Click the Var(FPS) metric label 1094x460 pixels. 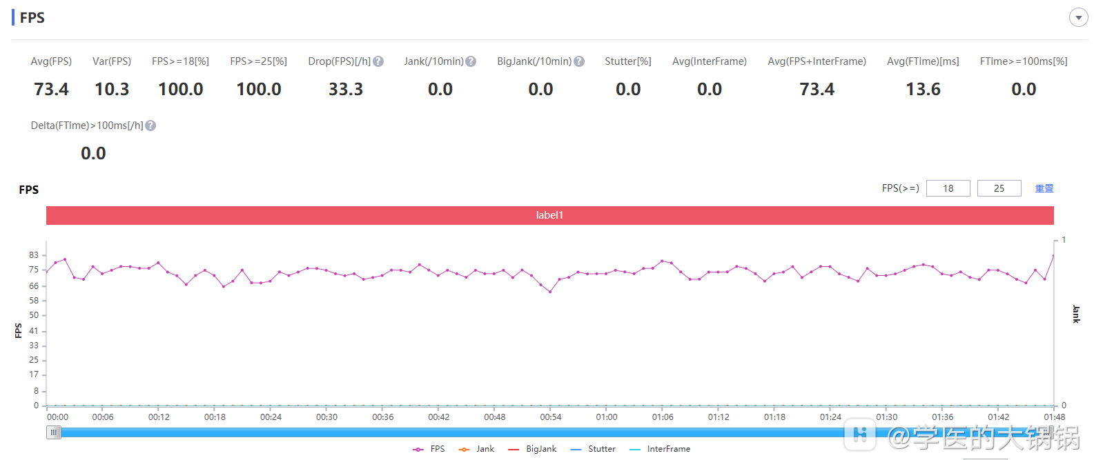point(112,61)
